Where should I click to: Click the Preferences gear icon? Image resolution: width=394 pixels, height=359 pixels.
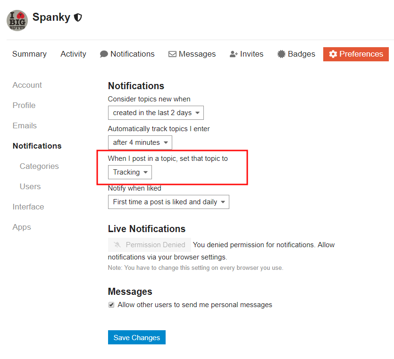click(x=333, y=54)
